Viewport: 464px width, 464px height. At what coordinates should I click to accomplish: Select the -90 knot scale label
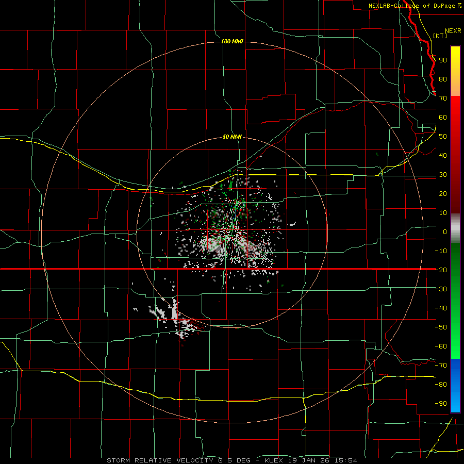(441, 404)
